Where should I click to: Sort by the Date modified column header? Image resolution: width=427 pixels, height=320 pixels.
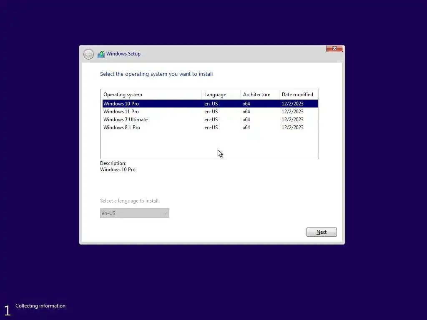click(x=299, y=95)
